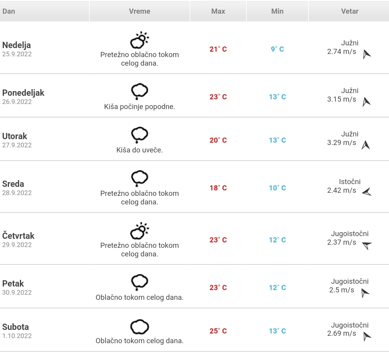
Task: Click the rain cloud icon for Ponedeljak
Action: (x=139, y=91)
